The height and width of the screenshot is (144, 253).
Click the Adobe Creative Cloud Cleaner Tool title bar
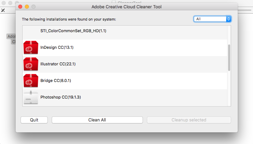[x=126, y=6]
